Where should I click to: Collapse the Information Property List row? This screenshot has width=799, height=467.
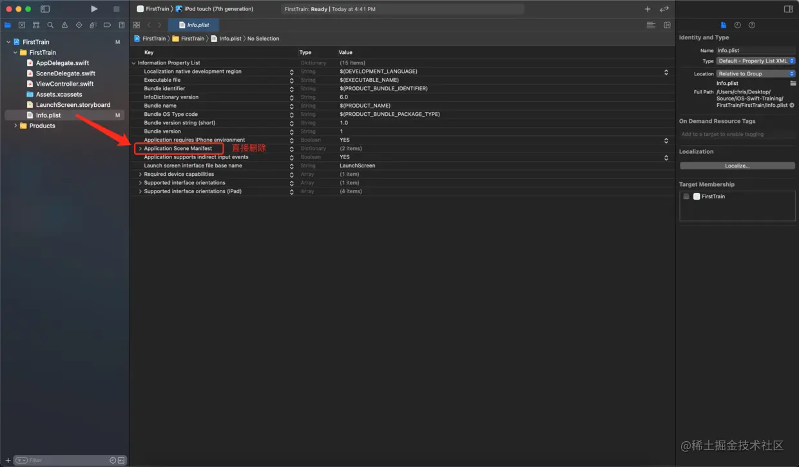pos(133,62)
